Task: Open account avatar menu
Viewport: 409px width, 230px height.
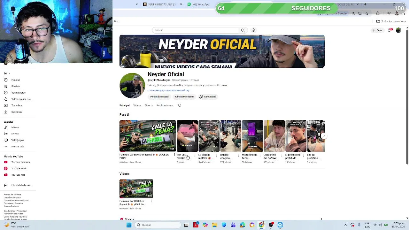Action: [398, 30]
